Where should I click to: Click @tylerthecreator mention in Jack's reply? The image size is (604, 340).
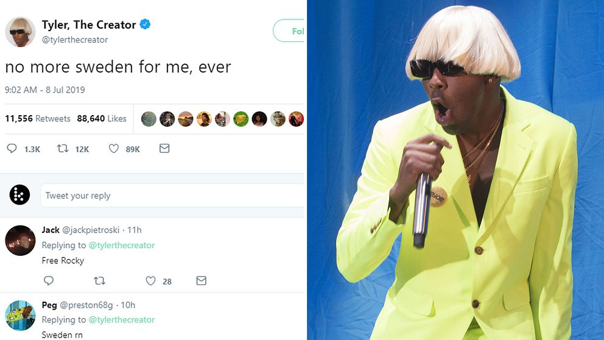click(x=122, y=245)
